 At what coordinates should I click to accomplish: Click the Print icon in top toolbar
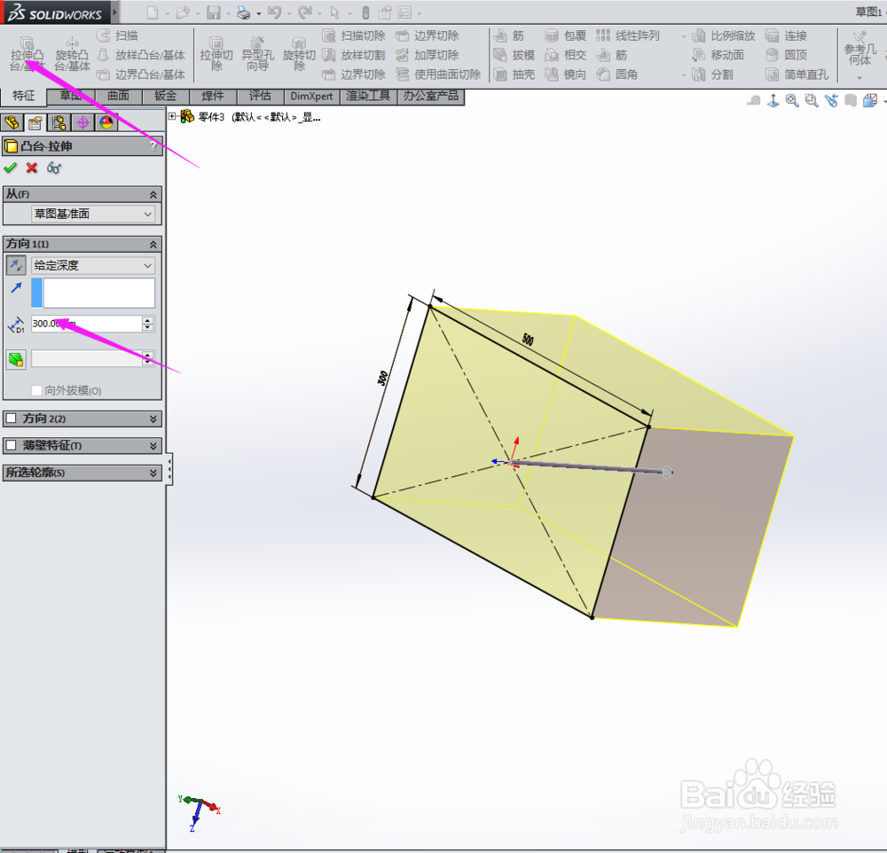point(244,12)
